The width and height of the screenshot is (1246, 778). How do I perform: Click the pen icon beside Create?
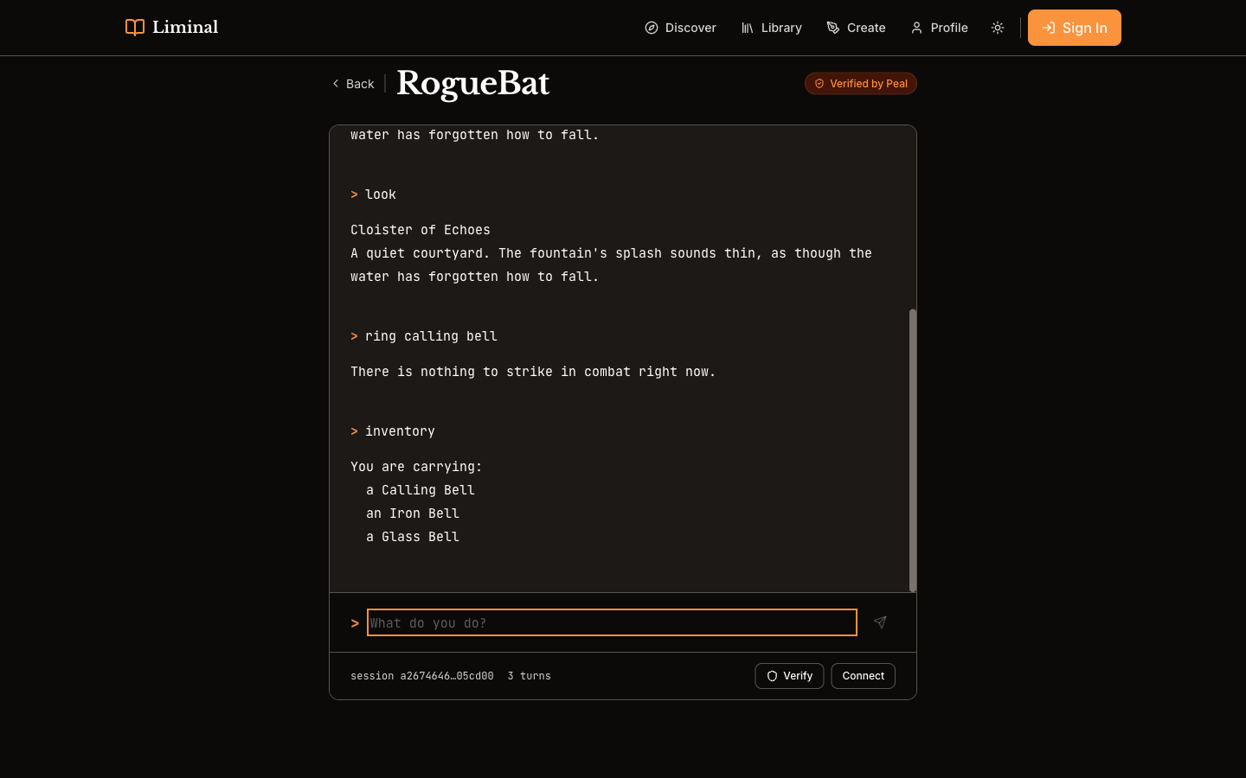pyautogui.click(x=833, y=28)
